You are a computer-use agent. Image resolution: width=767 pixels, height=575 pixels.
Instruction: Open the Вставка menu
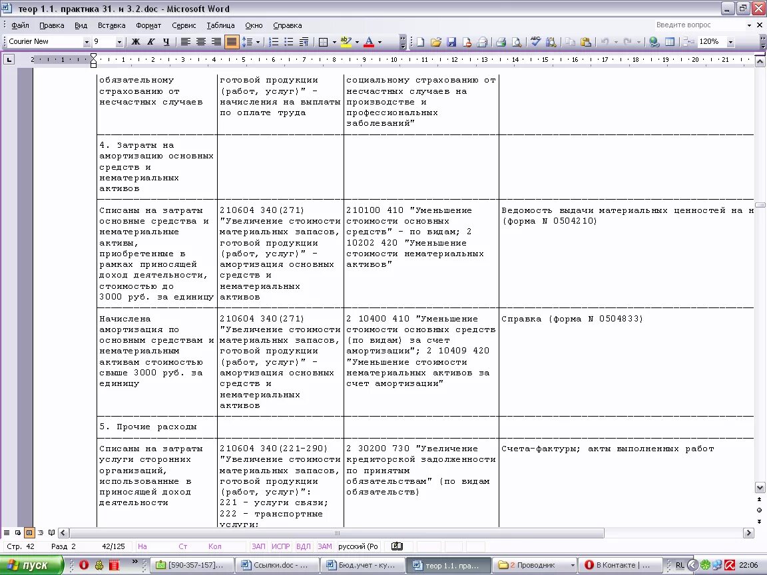click(x=112, y=25)
